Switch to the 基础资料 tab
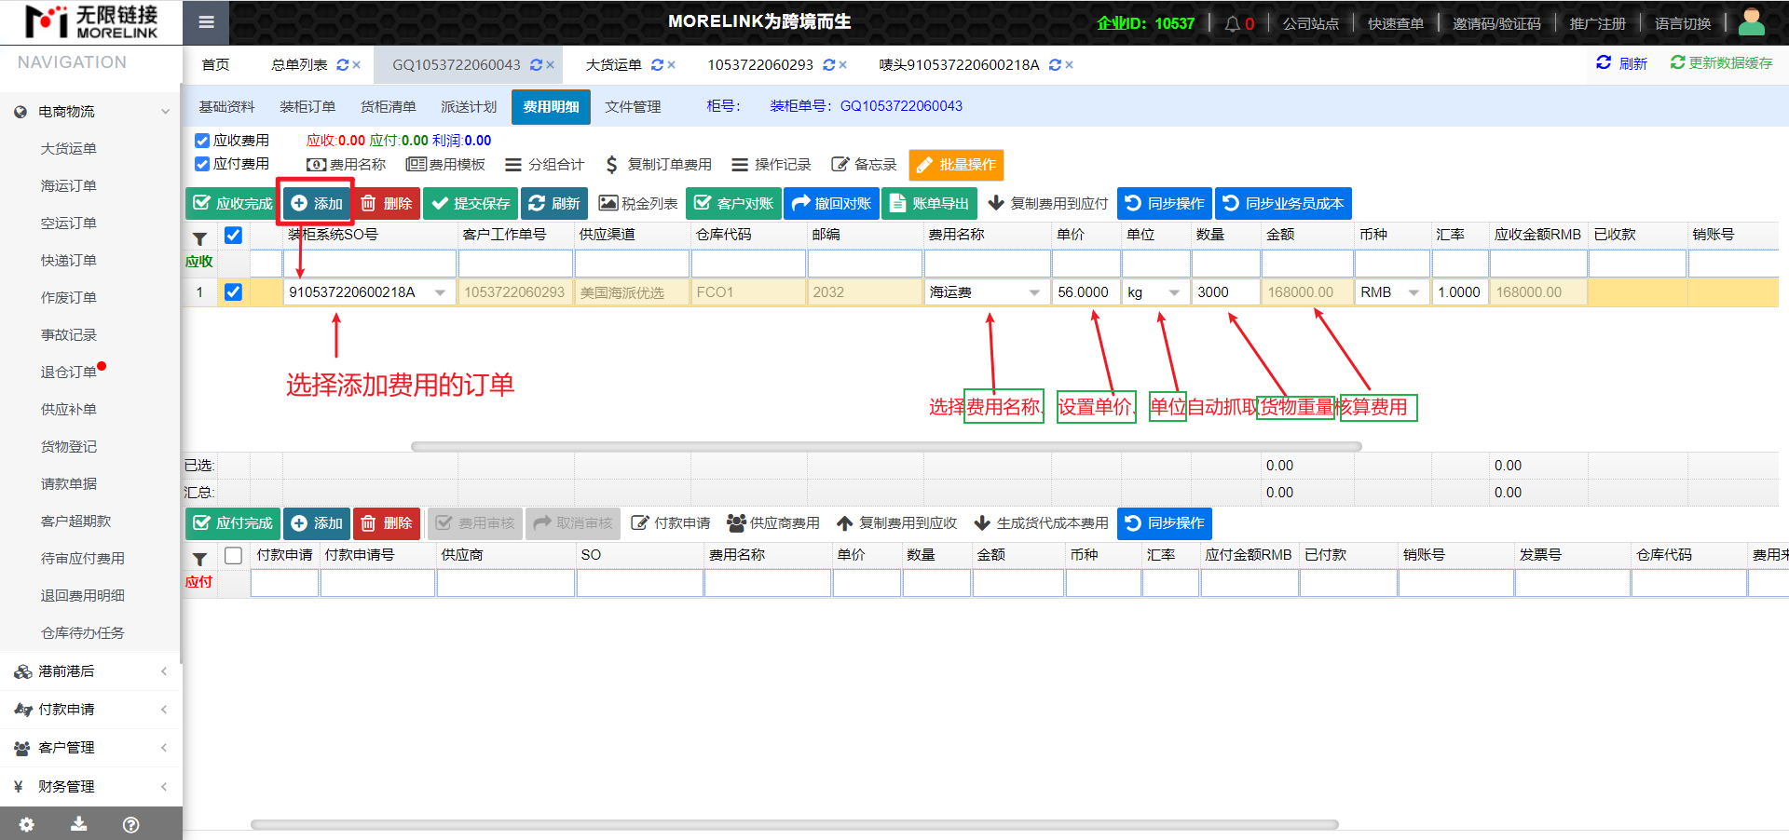Screen dimensions: 1789x840 pos(226,107)
